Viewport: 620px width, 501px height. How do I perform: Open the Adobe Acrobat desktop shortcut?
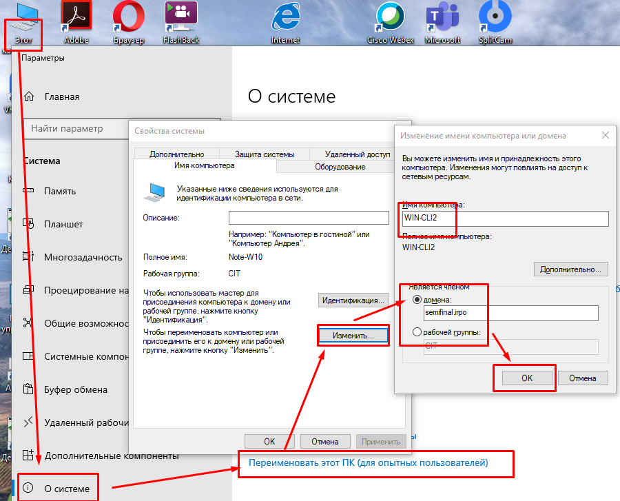click(x=76, y=17)
